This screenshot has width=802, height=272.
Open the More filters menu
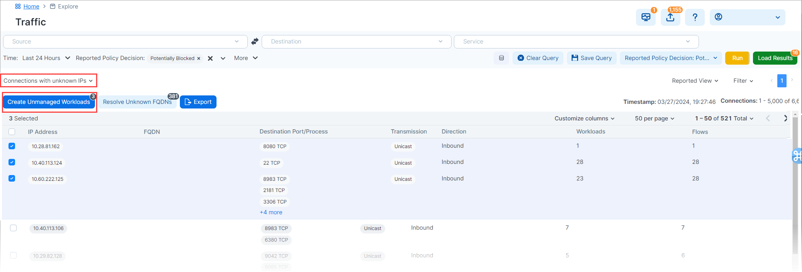(x=245, y=58)
